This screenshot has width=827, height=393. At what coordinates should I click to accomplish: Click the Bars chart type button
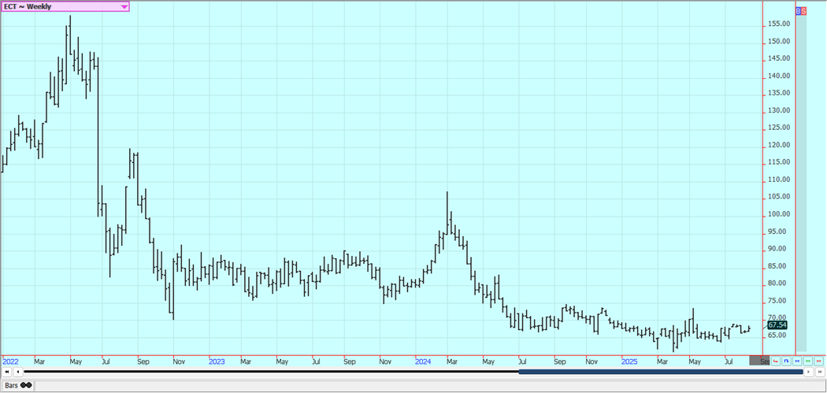click(18, 385)
